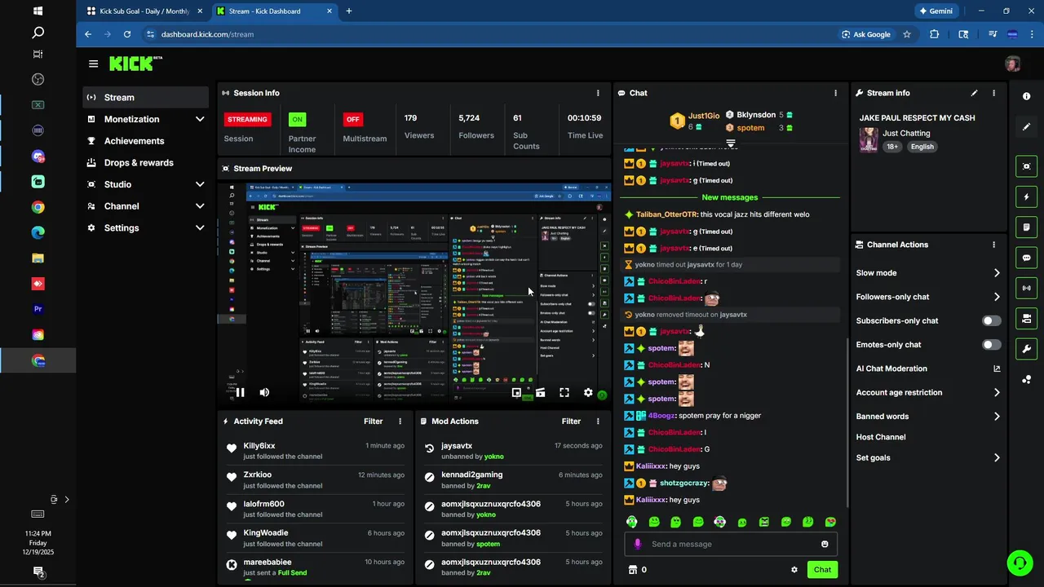Open the Gemini button in Chrome title bar
1044x587 pixels.
[x=936, y=11]
